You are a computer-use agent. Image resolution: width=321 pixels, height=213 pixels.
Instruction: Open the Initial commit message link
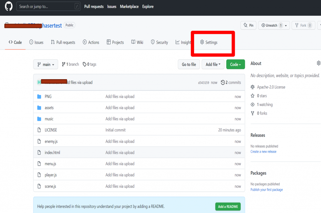pyautogui.click(x=115, y=130)
